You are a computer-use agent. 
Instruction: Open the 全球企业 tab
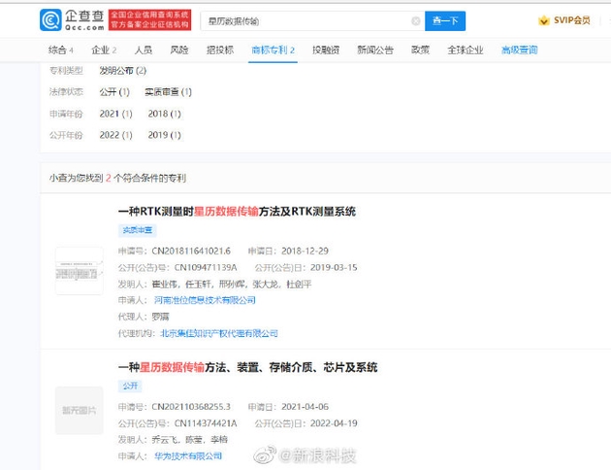[x=466, y=50]
